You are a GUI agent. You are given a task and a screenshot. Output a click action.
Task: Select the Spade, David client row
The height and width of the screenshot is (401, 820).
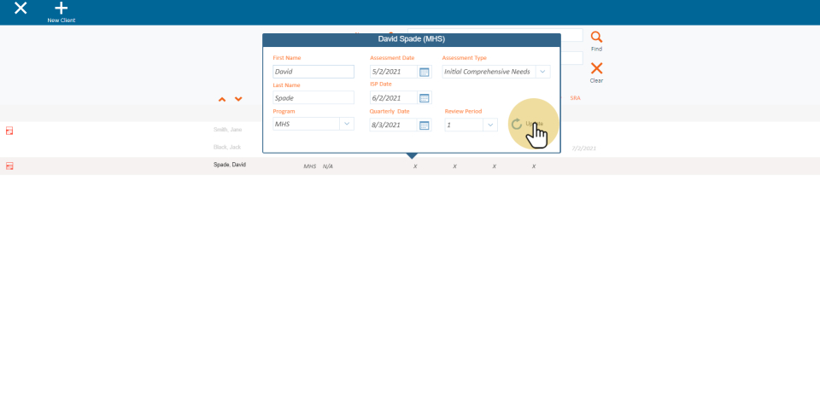(x=230, y=165)
